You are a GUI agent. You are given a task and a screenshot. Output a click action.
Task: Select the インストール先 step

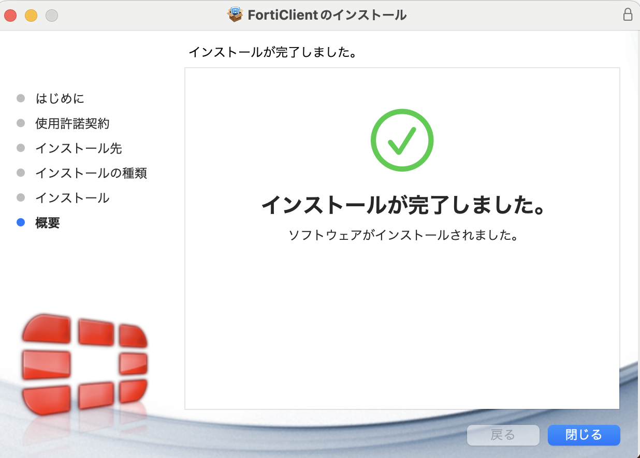79,148
